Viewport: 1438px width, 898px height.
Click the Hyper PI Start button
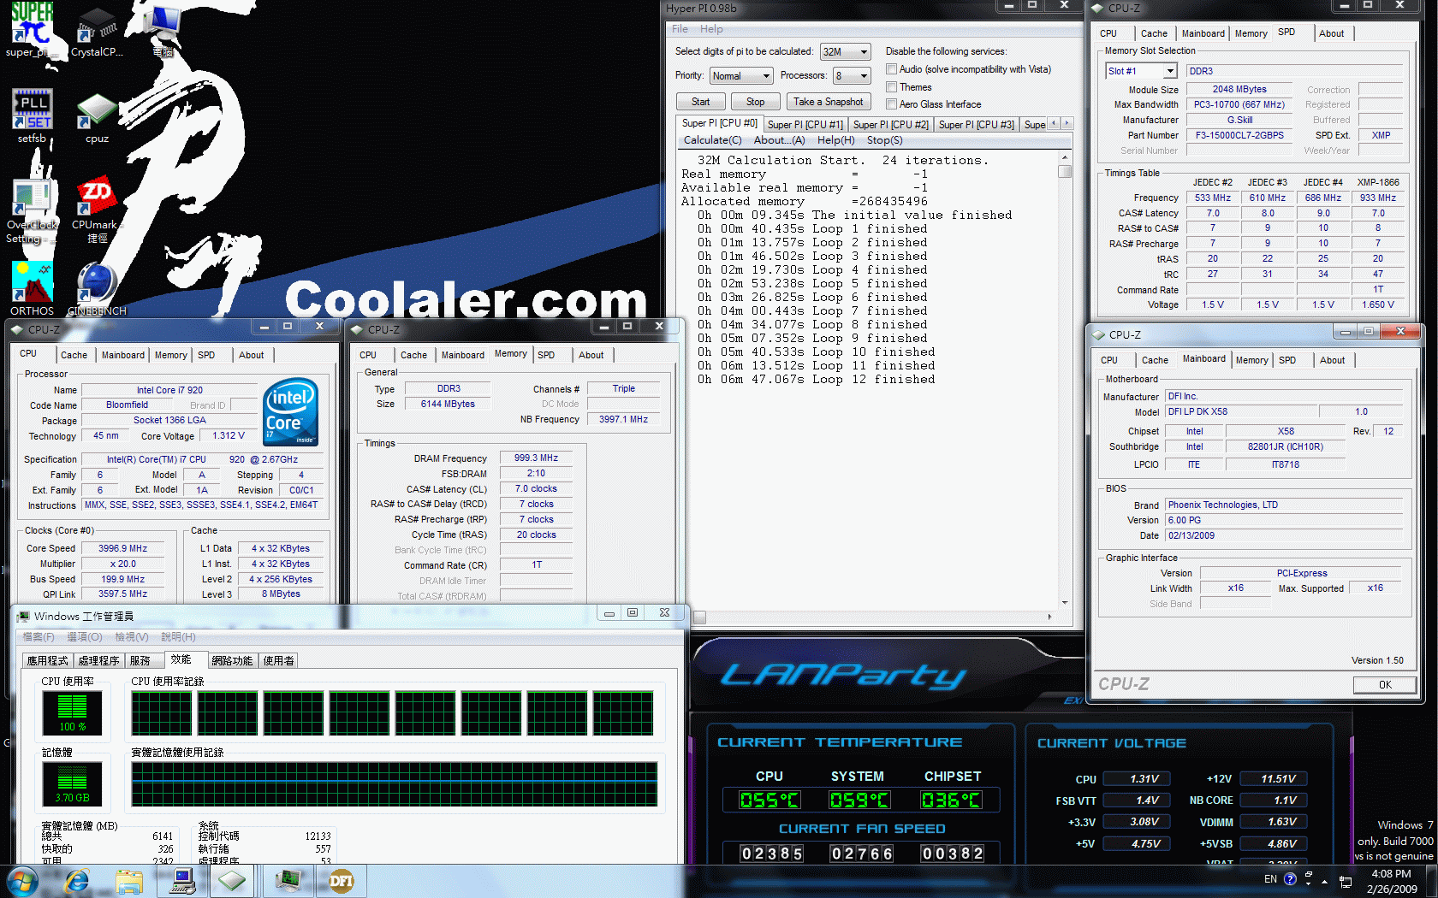pyautogui.click(x=700, y=102)
